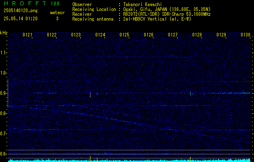
Task: Click the bright cyan-green signal near 0130 at 0.9 kHz
Action: (240, 93)
